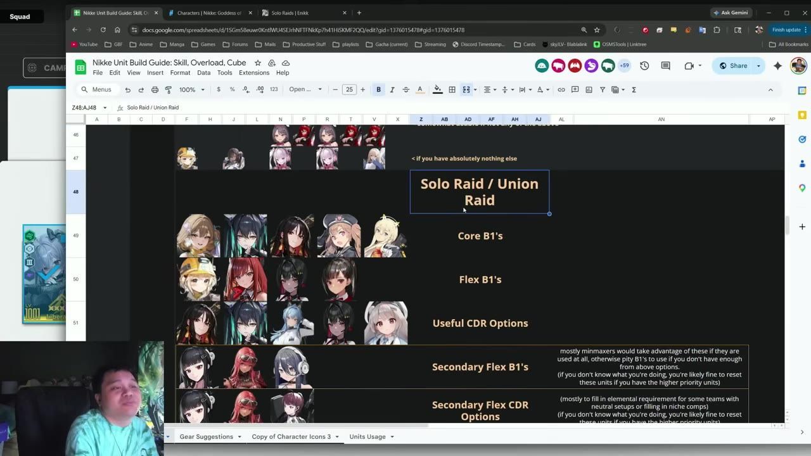Open the Format menu
The width and height of the screenshot is (811, 456).
180,73
